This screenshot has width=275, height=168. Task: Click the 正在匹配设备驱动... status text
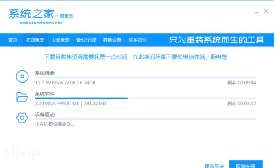click(55, 124)
